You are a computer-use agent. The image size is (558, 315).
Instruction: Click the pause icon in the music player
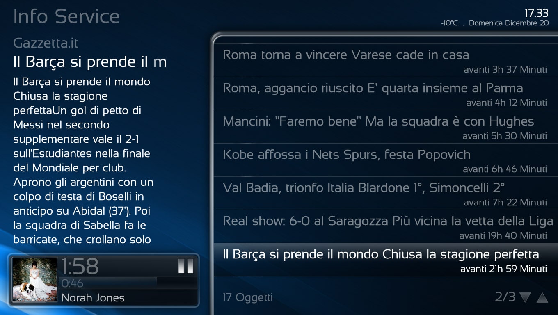point(186,266)
